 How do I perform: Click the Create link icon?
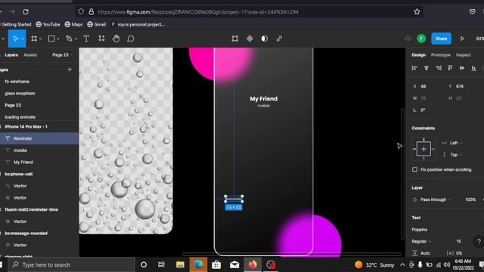coord(279,39)
